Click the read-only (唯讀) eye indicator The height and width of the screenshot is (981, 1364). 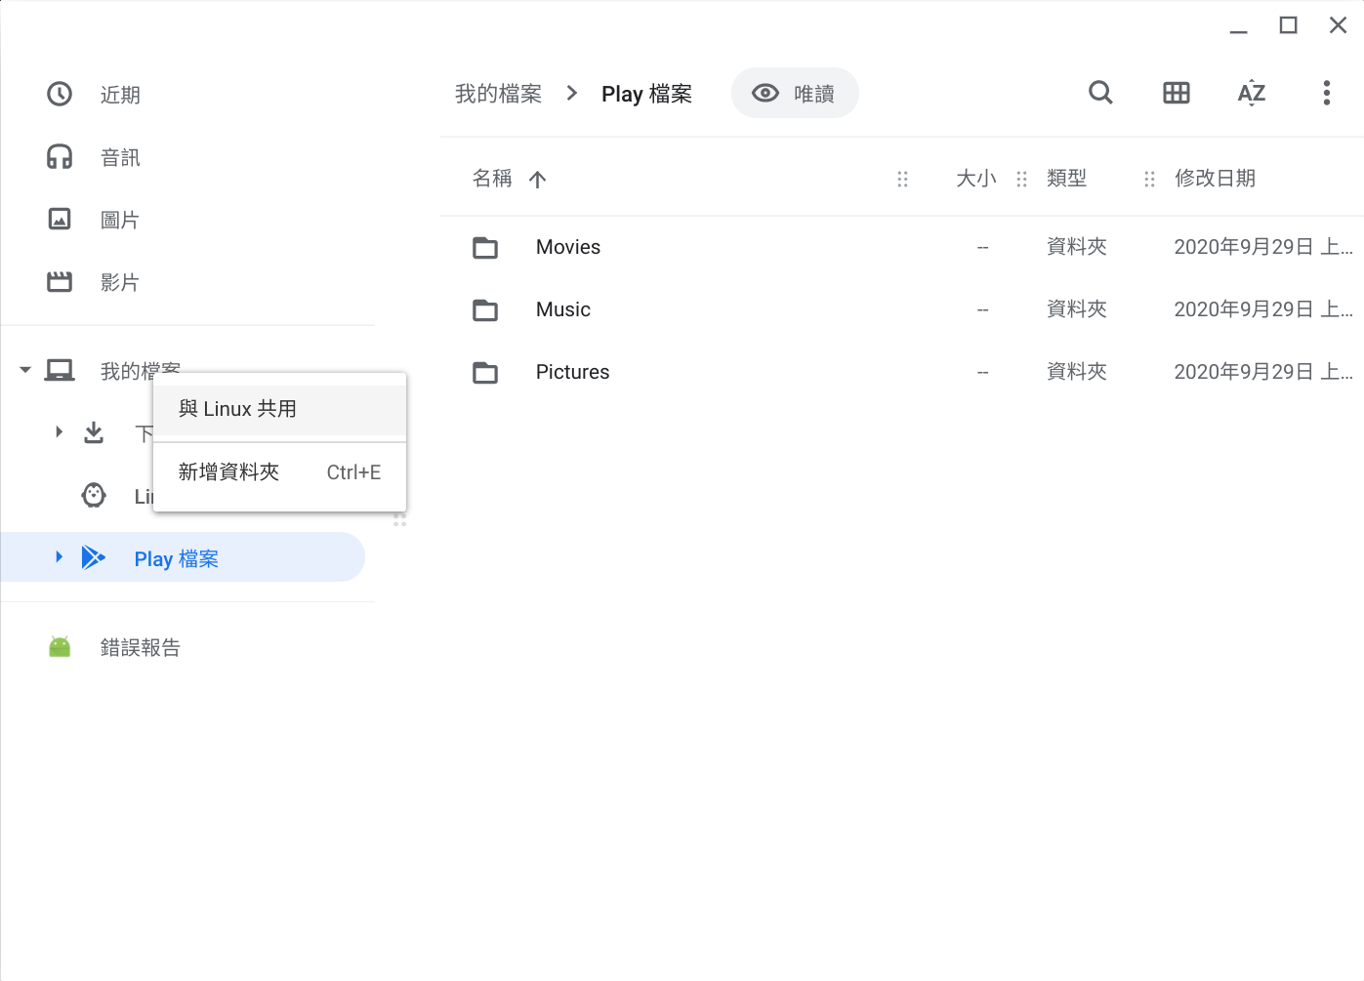click(x=794, y=93)
